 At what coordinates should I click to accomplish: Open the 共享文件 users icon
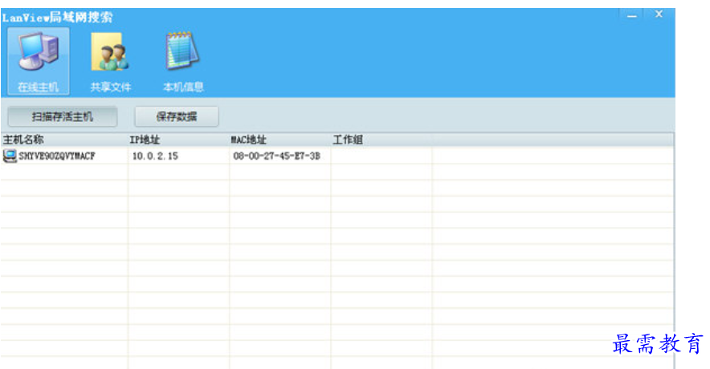pyautogui.click(x=110, y=53)
